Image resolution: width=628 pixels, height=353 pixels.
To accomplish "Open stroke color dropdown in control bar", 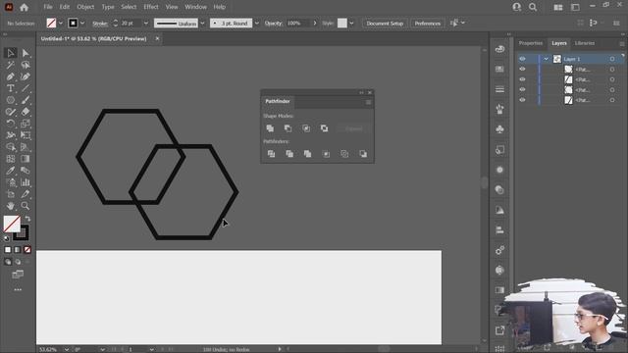I will tap(82, 24).
